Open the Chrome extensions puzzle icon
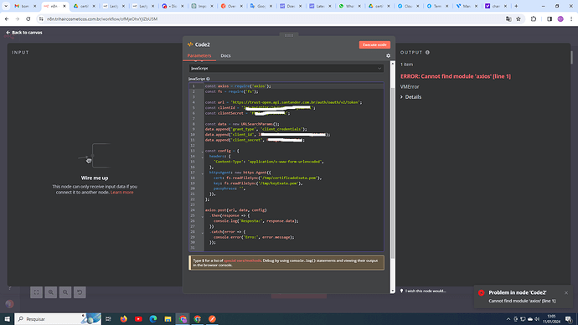 [x=534, y=18]
